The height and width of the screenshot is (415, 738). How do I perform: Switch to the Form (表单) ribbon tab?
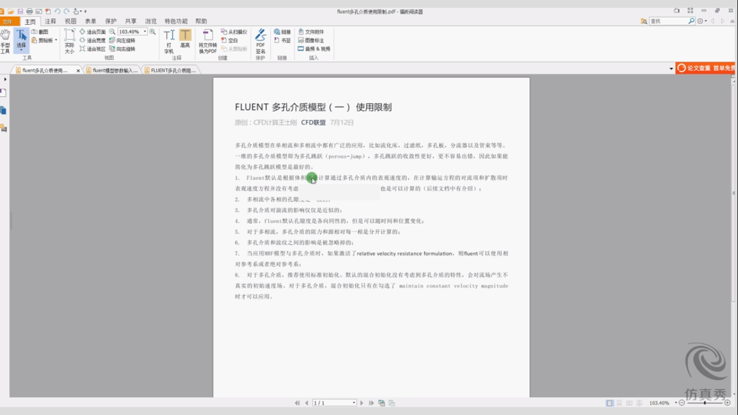(x=91, y=21)
